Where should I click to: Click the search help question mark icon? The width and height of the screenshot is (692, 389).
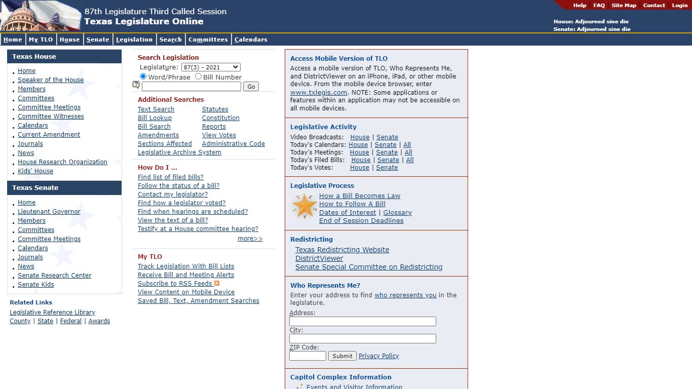[x=136, y=85]
